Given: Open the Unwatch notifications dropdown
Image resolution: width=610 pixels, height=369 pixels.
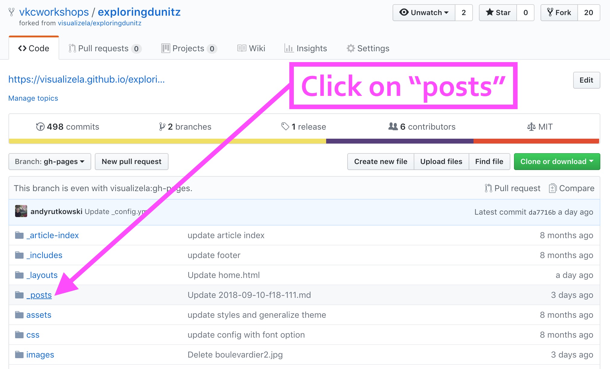Looking at the screenshot, I should point(424,13).
